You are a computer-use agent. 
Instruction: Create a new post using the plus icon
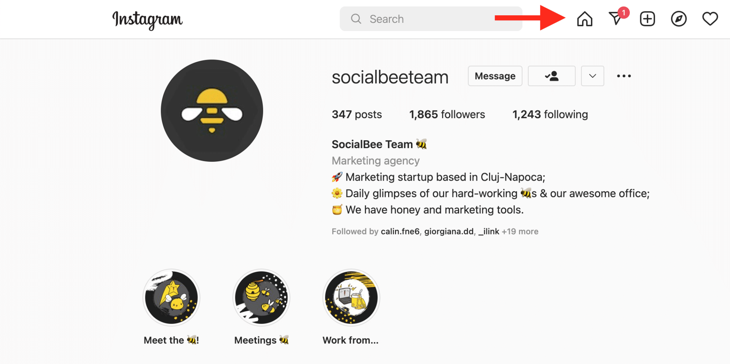pyautogui.click(x=647, y=19)
